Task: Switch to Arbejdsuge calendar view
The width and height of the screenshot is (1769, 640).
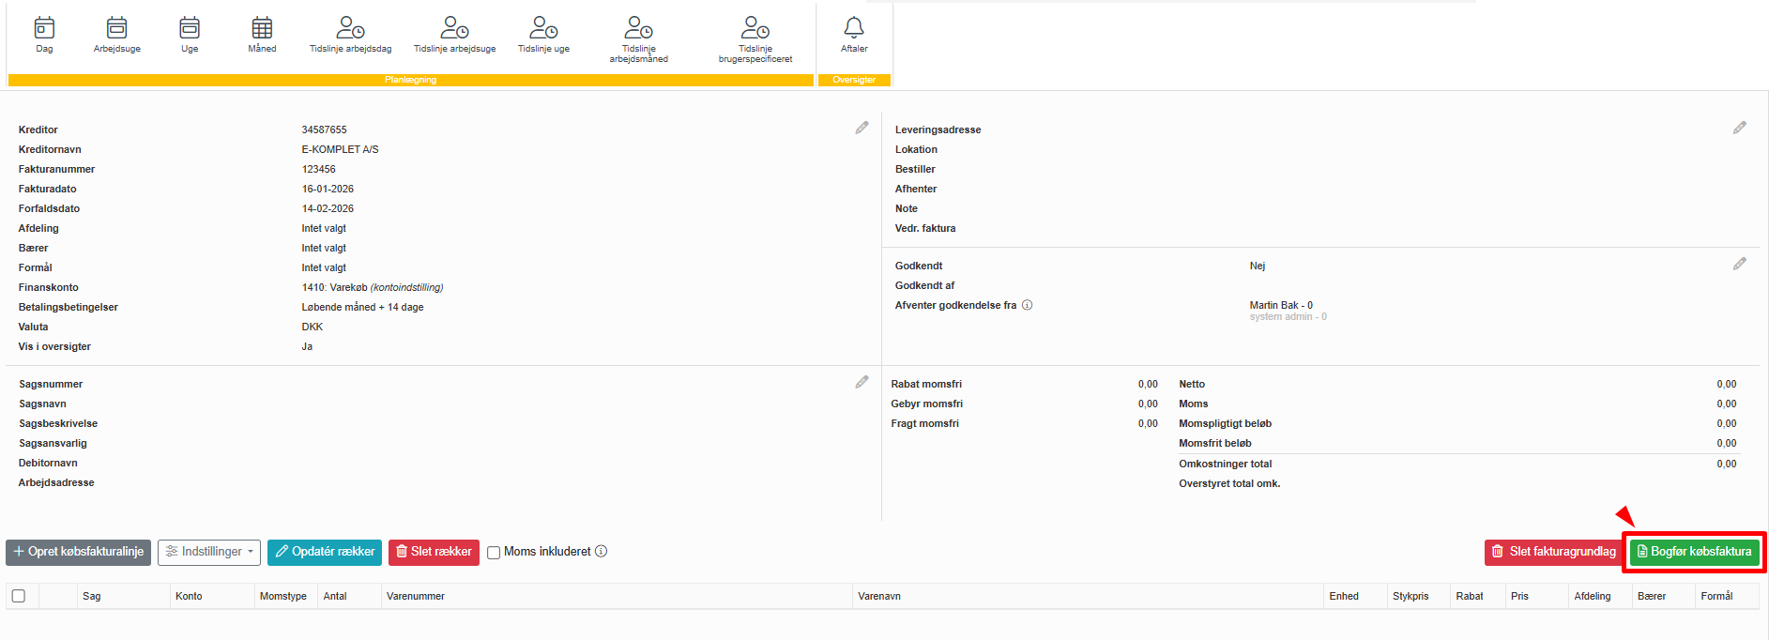Action: [116, 35]
